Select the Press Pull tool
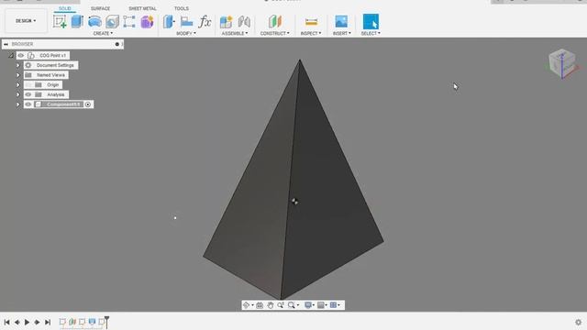The width and height of the screenshot is (587, 330). pyautogui.click(x=169, y=21)
